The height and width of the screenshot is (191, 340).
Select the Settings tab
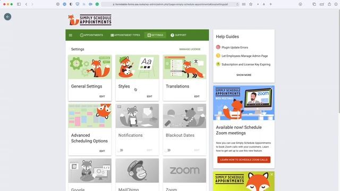coord(155,35)
